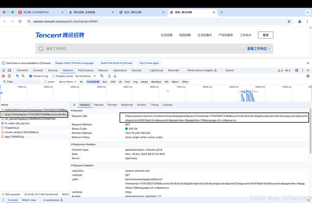Image resolution: width=312 pixels, height=203 pixels.
Task: Show the 6 warnings badge
Action: (281, 71)
